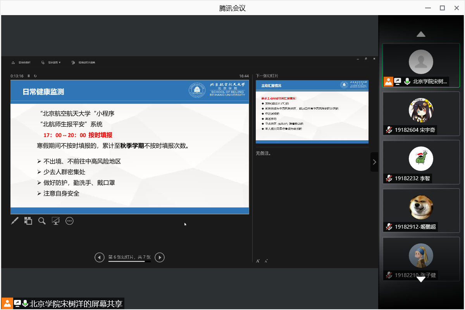Screen dimensions: 465x310
Task: Close the shared PowerPoint presenter window
Action: point(374,59)
